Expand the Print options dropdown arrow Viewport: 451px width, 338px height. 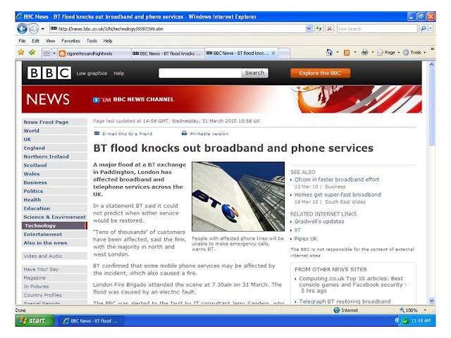373,52
